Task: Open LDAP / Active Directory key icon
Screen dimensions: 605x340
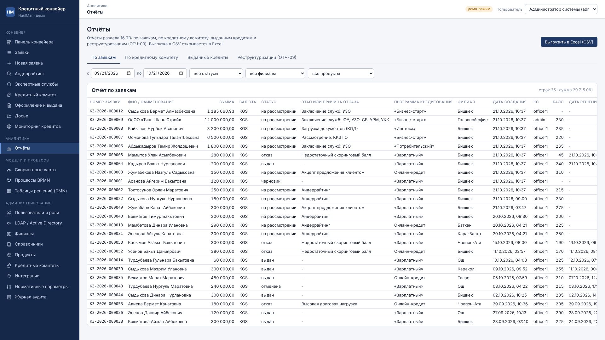Action: pos(9,223)
